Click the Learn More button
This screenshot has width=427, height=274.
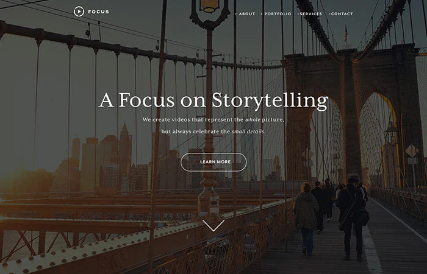[x=213, y=162]
